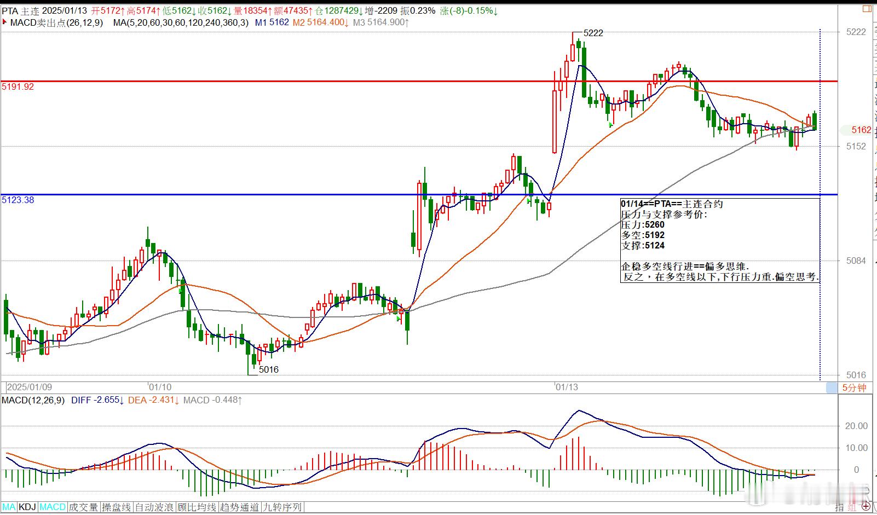Click the 'MACD -0.448' value

(213, 400)
